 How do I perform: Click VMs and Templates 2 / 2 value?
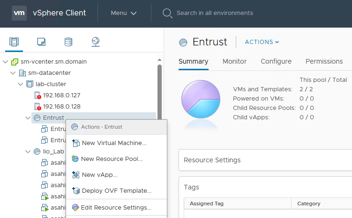306,89
